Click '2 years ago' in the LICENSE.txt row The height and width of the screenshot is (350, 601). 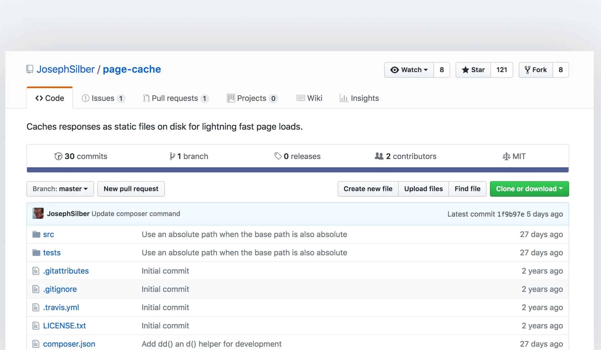click(542, 326)
